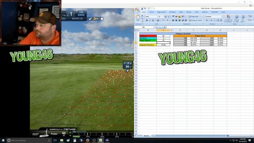Toggle Italic formatting in Excel
The image size is (254, 143).
(x=150, y=20)
